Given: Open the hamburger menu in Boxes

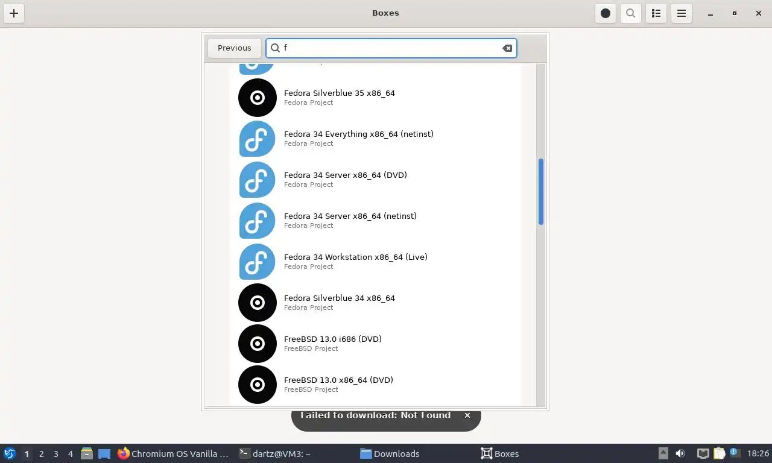Looking at the screenshot, I should (682, 13).
